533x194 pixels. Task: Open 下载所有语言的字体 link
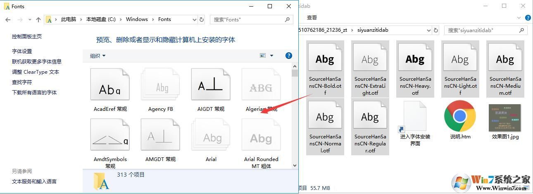coord(34,92)
